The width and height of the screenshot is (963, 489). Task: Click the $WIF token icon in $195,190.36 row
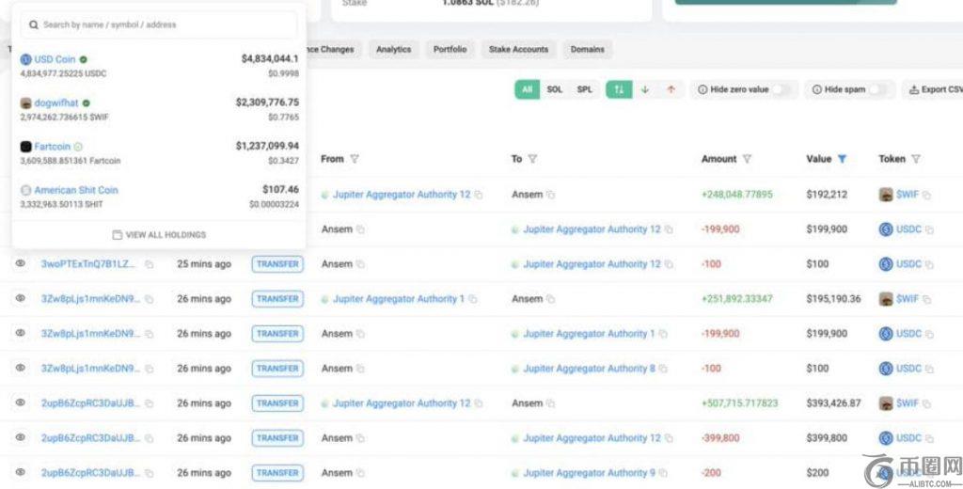[885, 299]
